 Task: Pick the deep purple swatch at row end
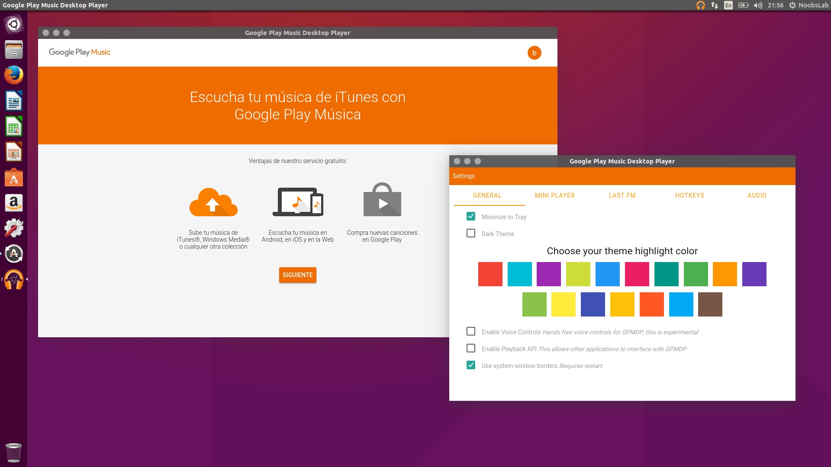[754, 274]
